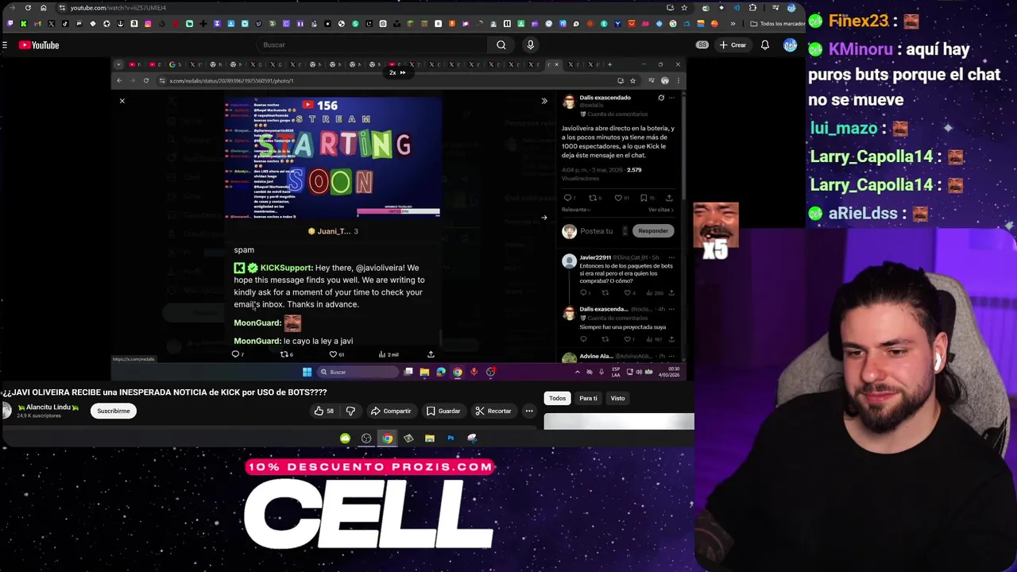
Task: Close the photo viewer with the X
Action: [122, 101]
